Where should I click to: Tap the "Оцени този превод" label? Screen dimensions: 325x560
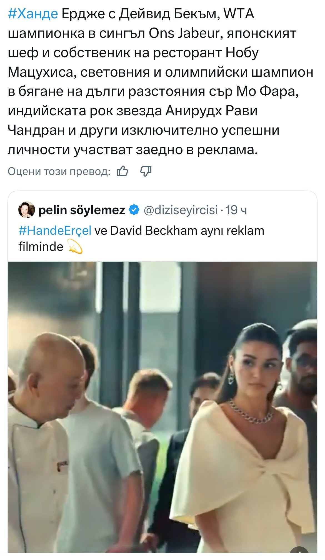(x=59, y=171)
